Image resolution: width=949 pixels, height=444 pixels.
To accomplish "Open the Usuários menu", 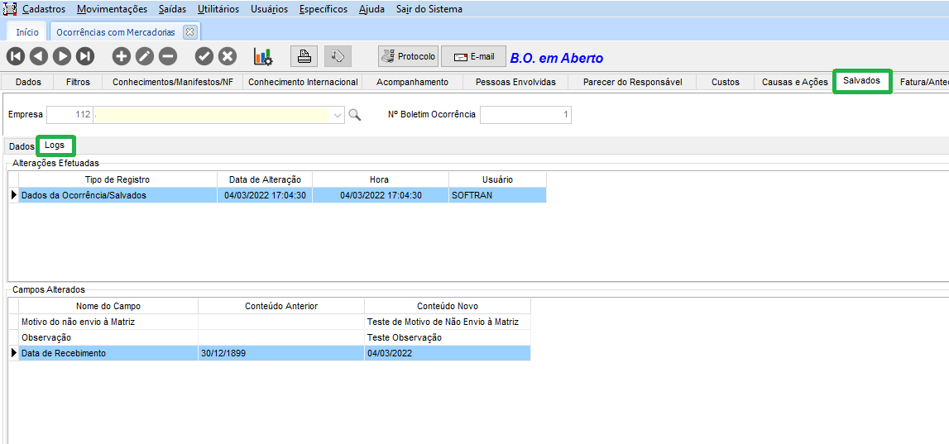I will 270,9.
